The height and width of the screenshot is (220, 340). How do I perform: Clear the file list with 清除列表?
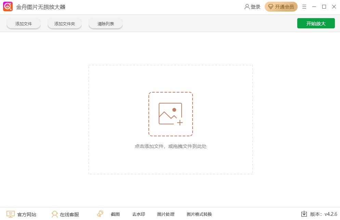(x=105, y=23)
